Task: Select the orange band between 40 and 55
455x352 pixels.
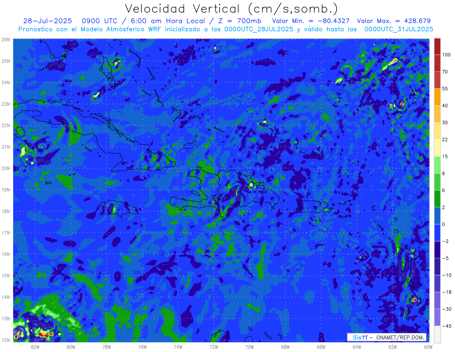Action: [x=437, y=97]
